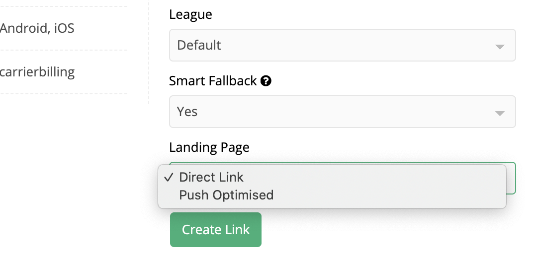The image size is (535, 258).
Task: Click the Smart Fallback dropdown arrow
Action: pyautogui.click(x=500, y=113)
